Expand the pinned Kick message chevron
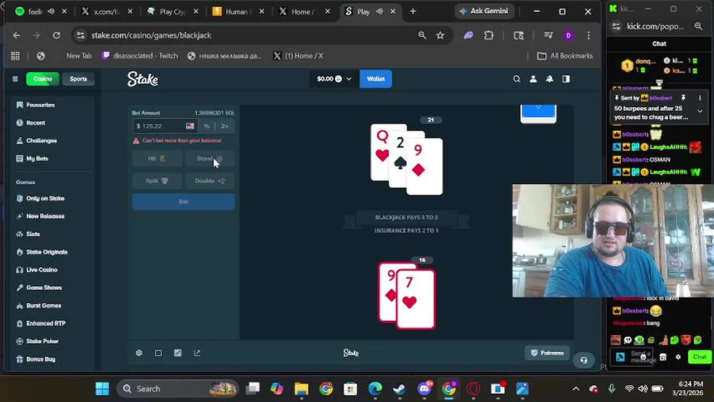The height and width of the screenshot is (402, 714). pyautogui.click(x=700, y=111)
